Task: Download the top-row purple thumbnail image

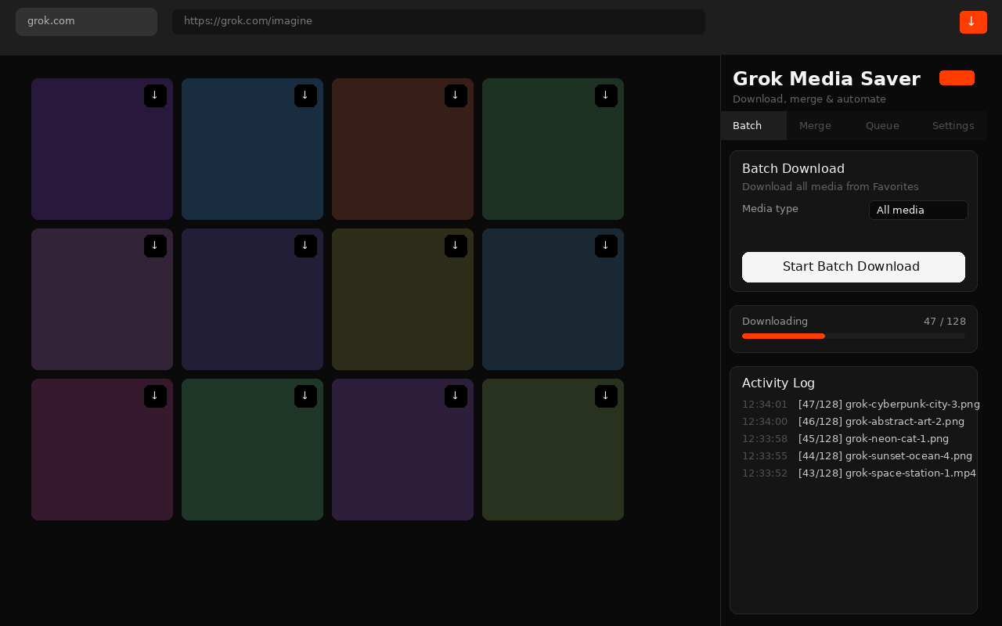Action: pyautogui.click(x=155, y=95)
